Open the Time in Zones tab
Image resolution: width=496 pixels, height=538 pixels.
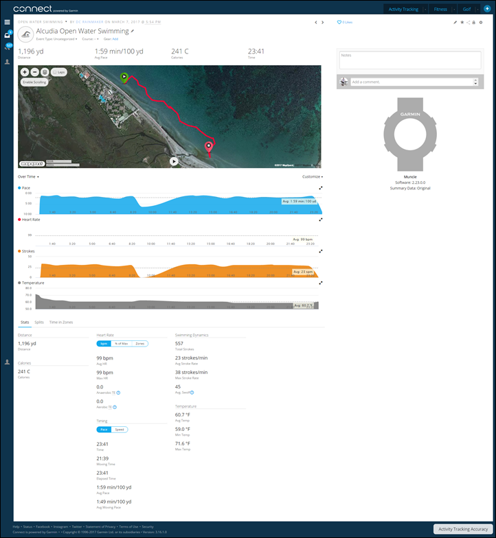coord(61,322)
